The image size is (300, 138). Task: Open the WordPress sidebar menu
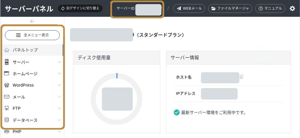(x=32, y=85)
